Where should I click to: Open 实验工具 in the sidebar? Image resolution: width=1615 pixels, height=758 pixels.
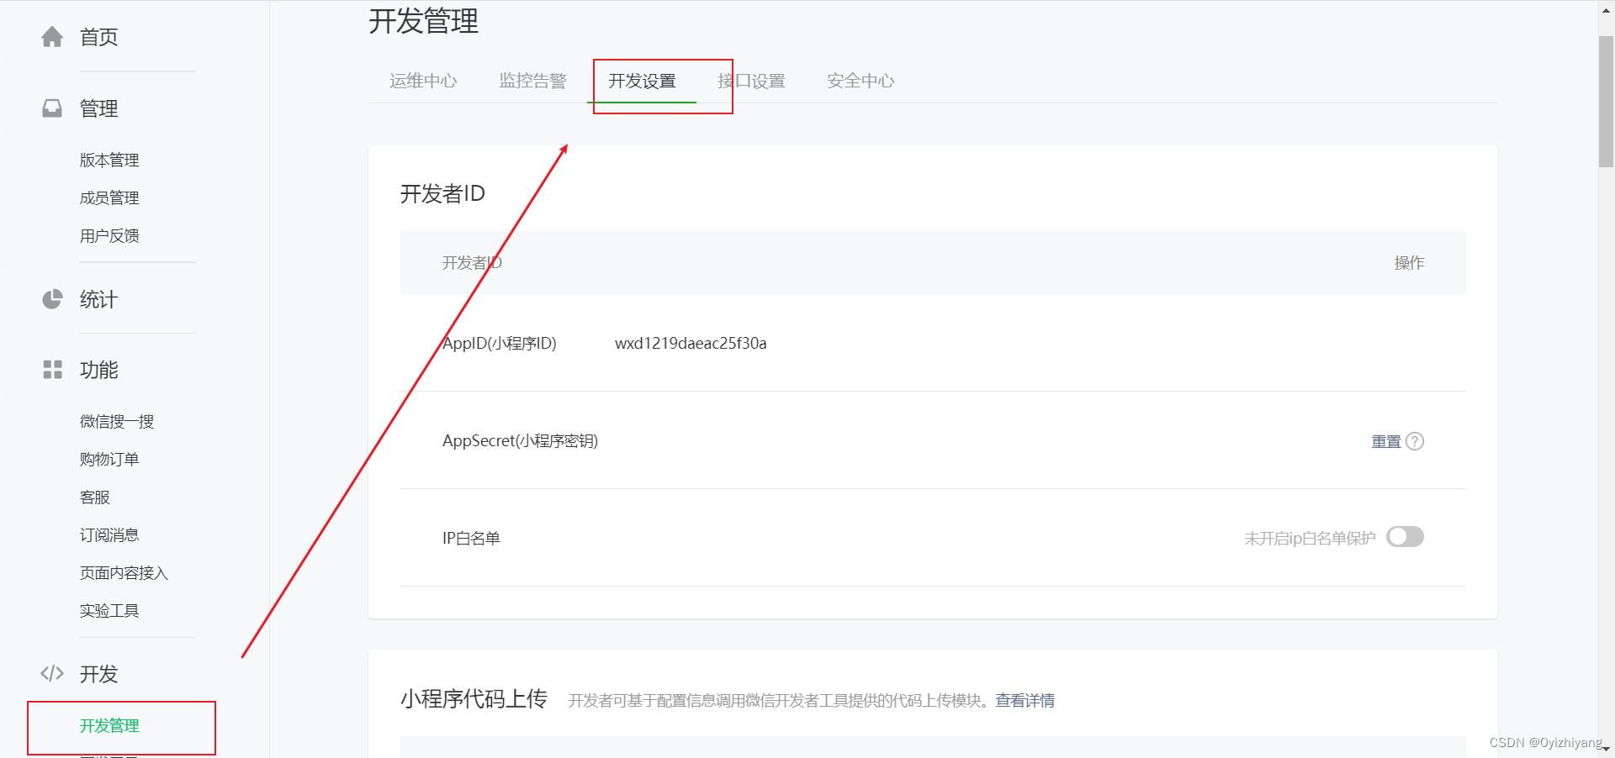(109, 610)
